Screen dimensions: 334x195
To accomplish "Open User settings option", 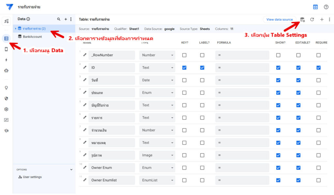I will (x=30, y=177).
